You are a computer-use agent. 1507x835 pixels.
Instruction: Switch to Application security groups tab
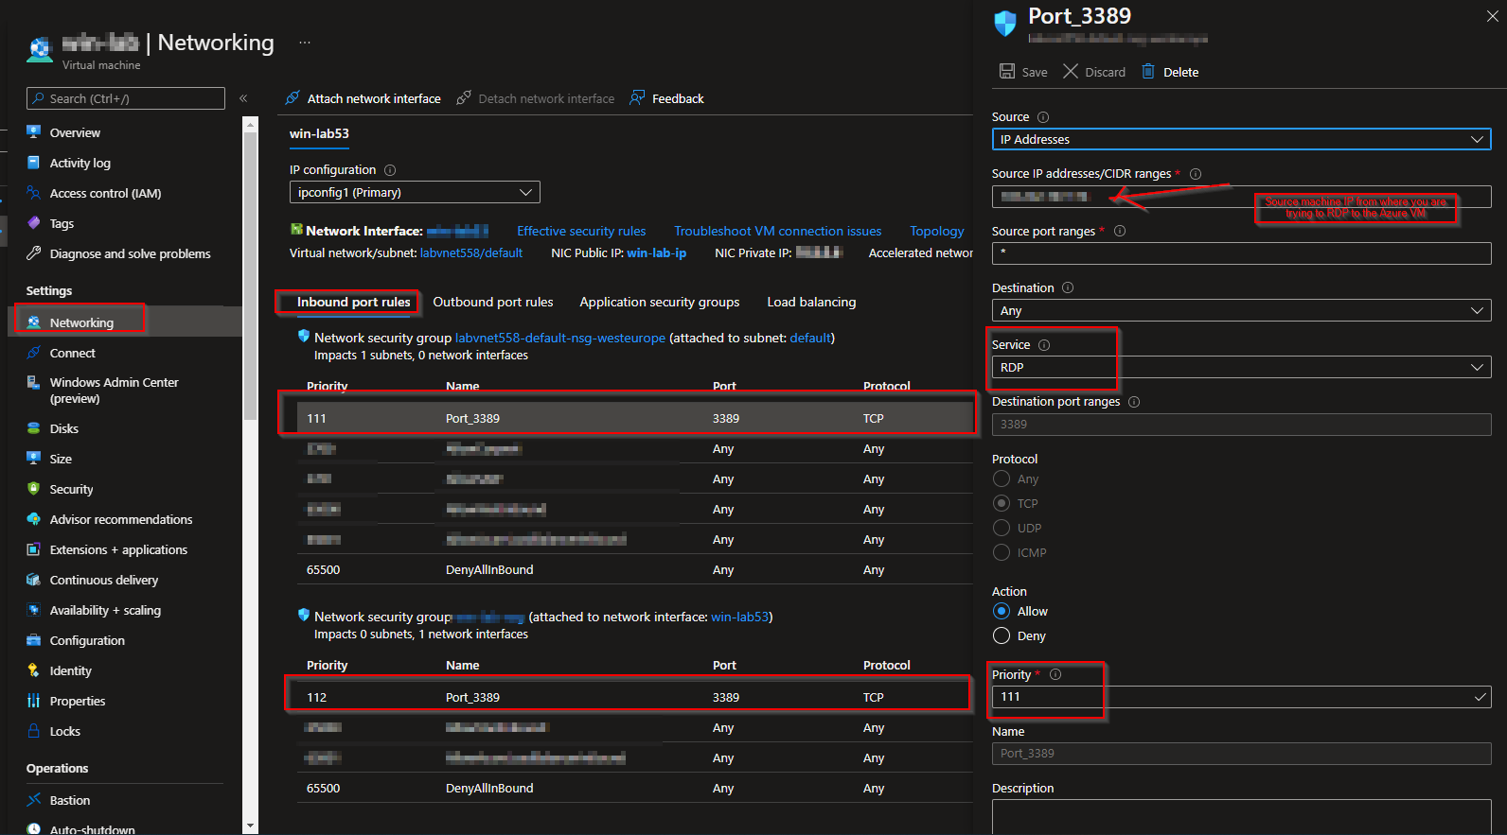660,302
